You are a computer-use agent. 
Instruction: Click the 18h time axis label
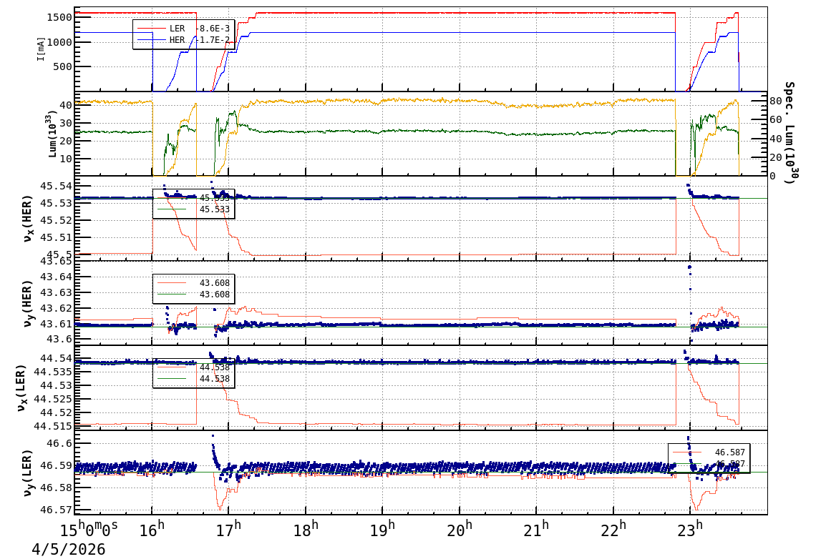pos(306,529)
